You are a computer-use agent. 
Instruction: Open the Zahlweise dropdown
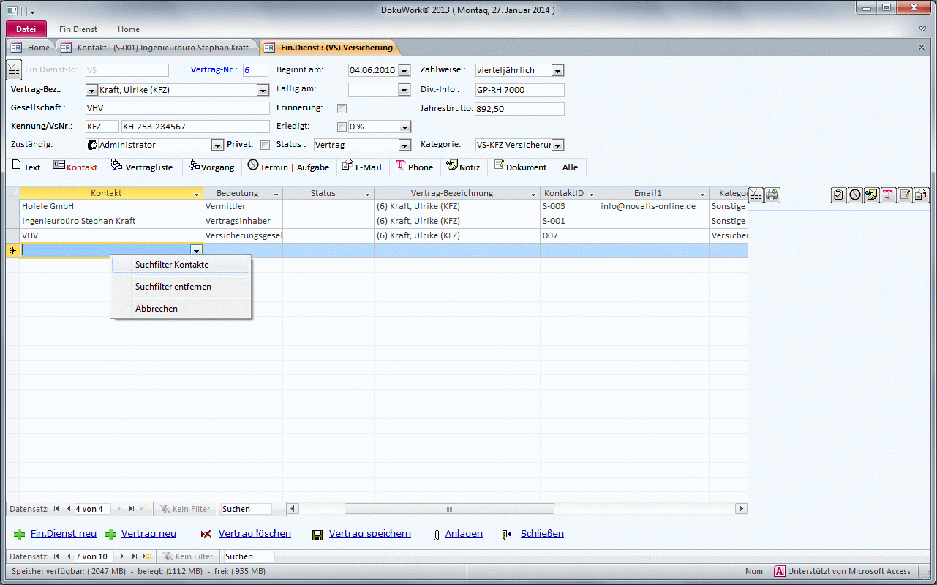[557, 71]
